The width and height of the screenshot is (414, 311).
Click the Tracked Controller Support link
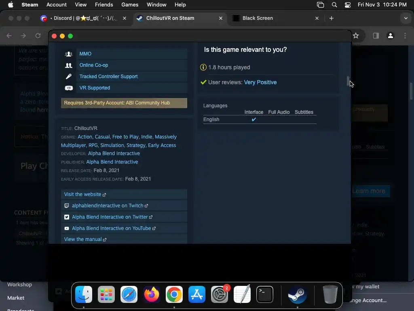click(x=108, y=77)
